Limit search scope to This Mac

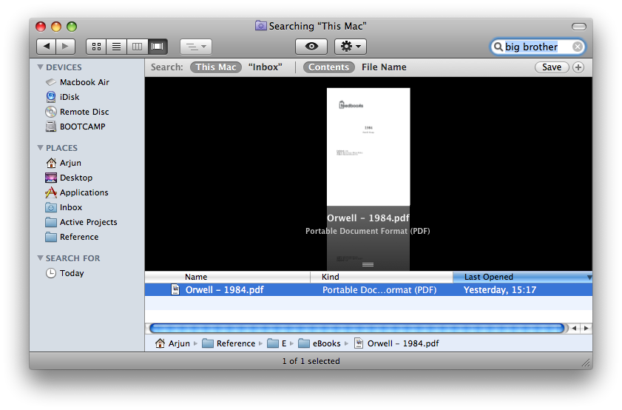point(216,67)
